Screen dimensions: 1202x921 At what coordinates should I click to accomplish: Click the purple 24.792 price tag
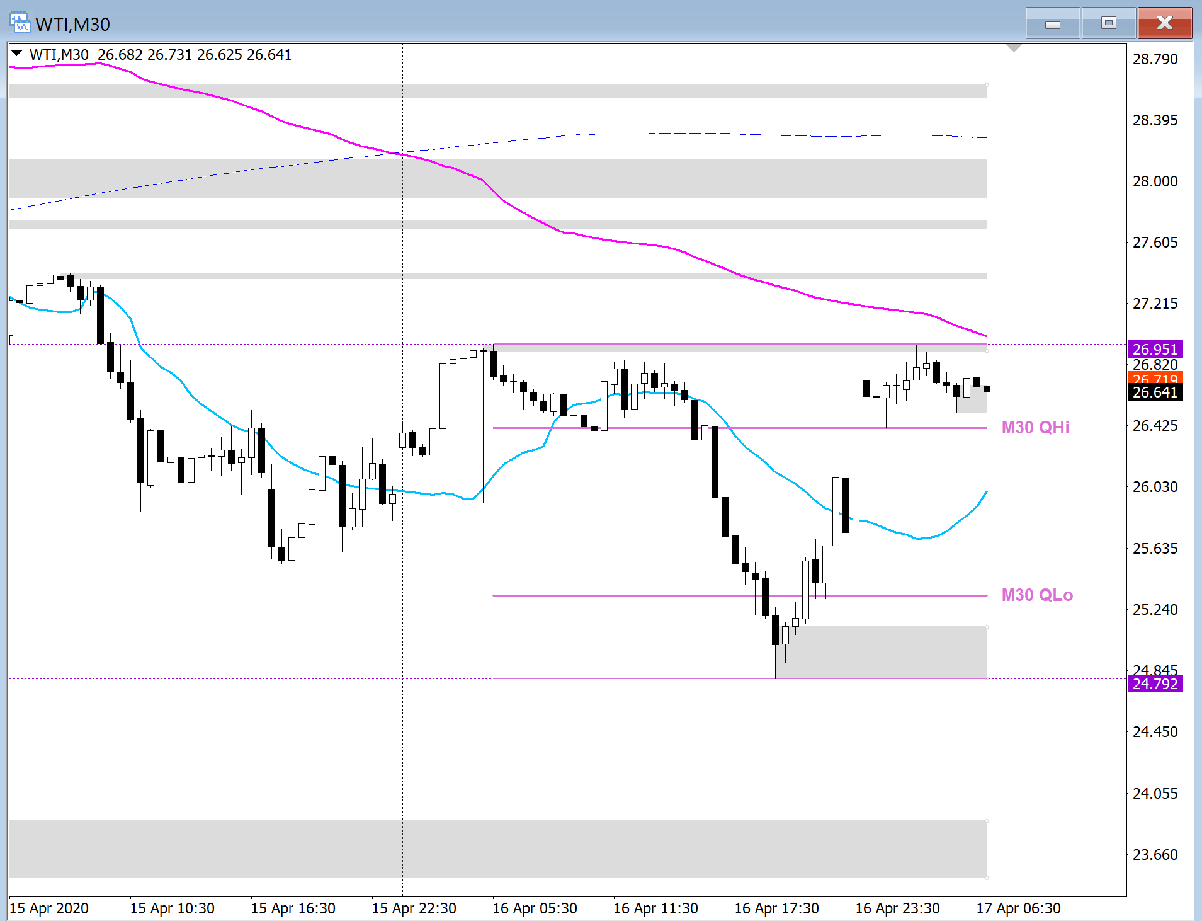coord(1154,684)
